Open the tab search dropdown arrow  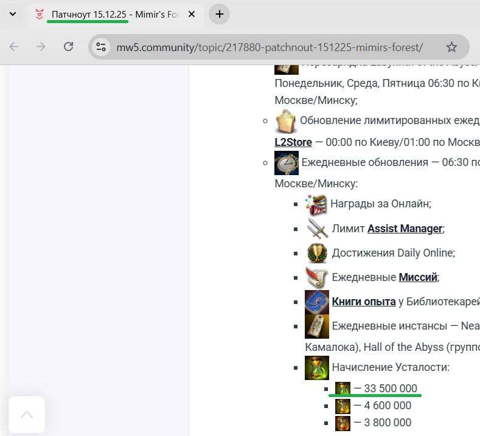(13, 14)
